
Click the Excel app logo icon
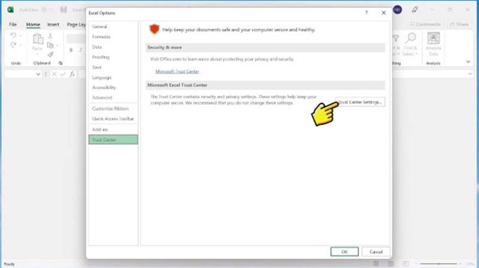click(x=10, y=10)
